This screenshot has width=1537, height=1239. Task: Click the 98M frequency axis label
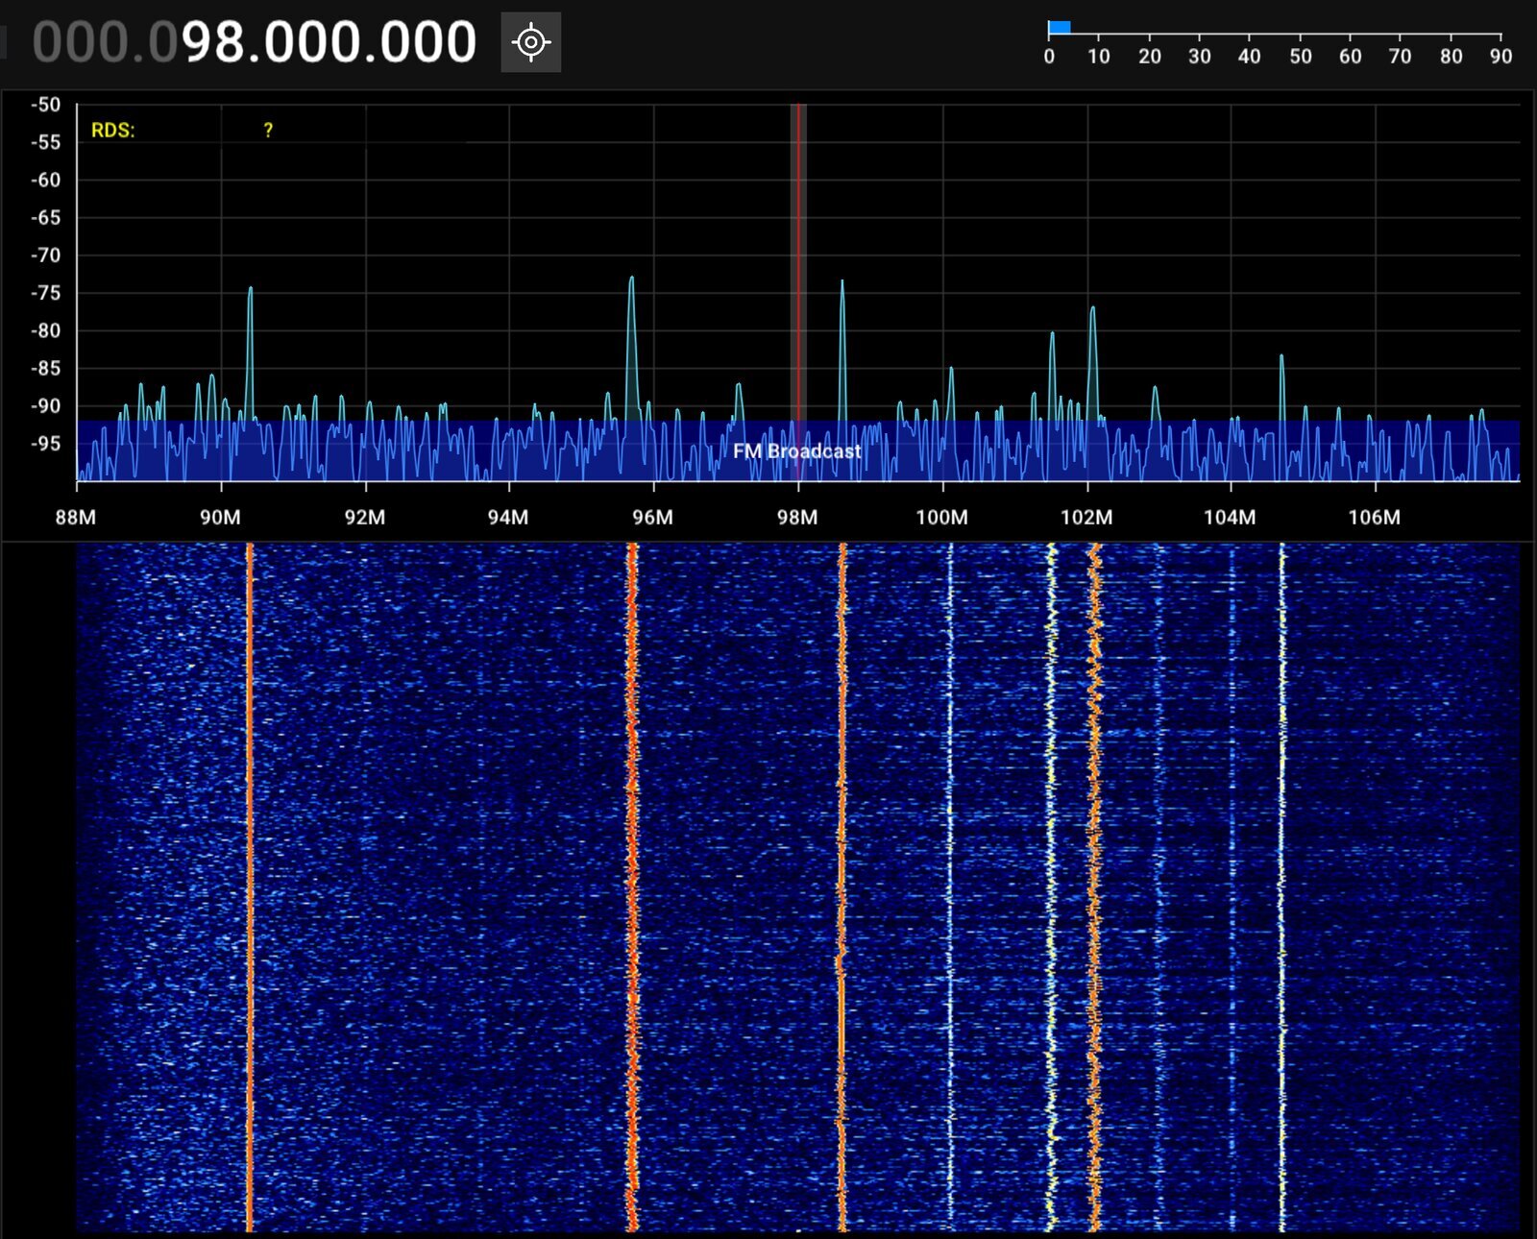click(797, 518)
